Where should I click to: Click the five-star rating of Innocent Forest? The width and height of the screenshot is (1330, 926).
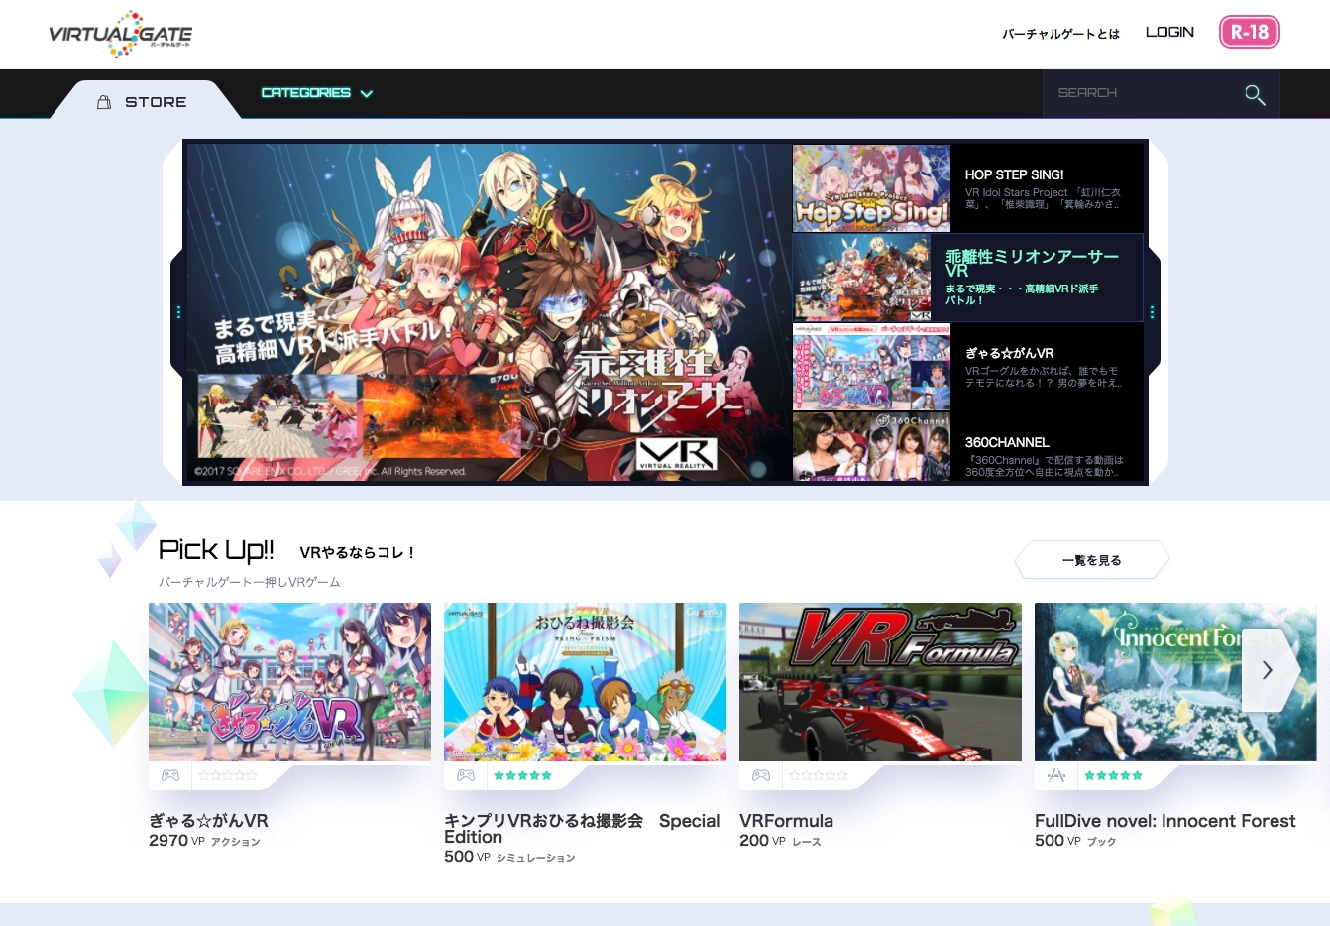(1114, 775)
